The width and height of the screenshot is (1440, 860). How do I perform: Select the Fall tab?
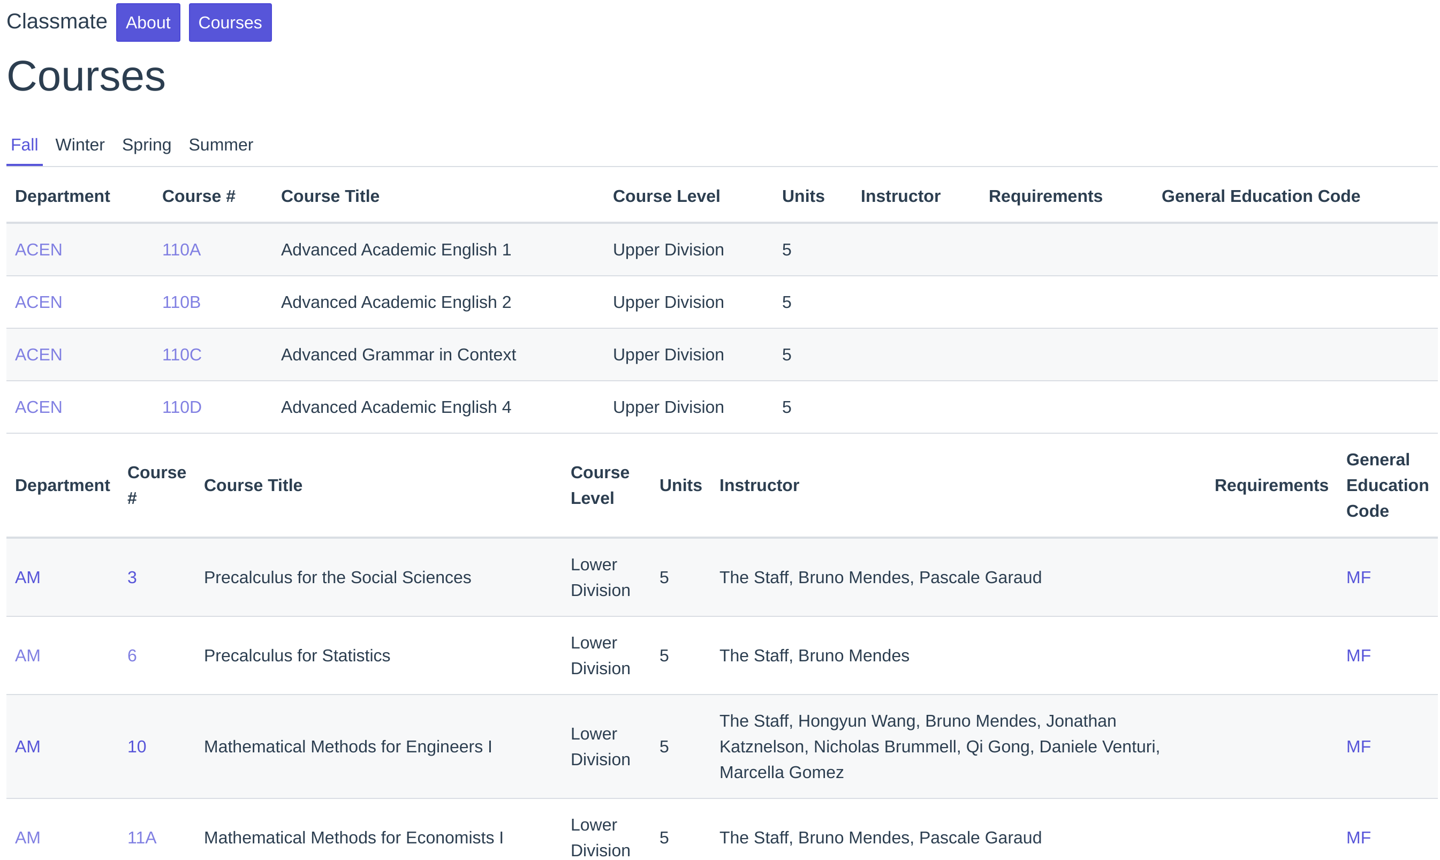coord(24,144)
